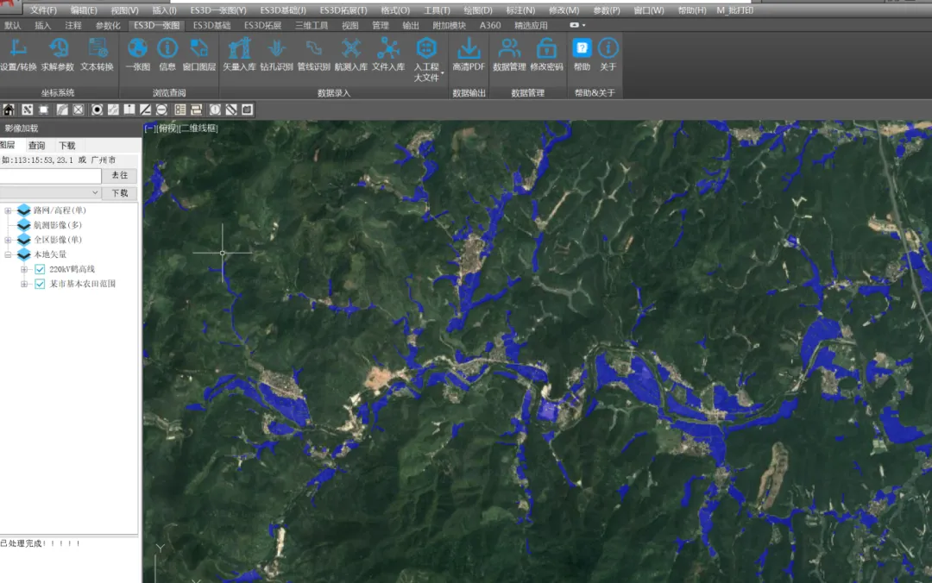This screenshot has width=932, height=583.
Task: Switch to the ES3D拓展 ribbon tab
Action: pyautogui.click(x=262, y=26)
